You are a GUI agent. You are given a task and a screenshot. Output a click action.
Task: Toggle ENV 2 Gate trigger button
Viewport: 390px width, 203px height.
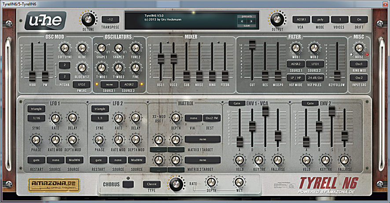(x=310, y=103)
